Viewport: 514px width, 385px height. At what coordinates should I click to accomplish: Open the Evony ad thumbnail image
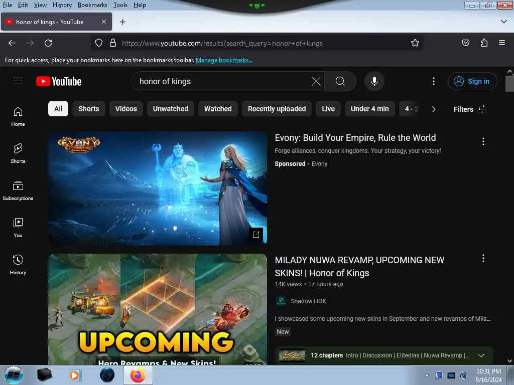(158, 188)
